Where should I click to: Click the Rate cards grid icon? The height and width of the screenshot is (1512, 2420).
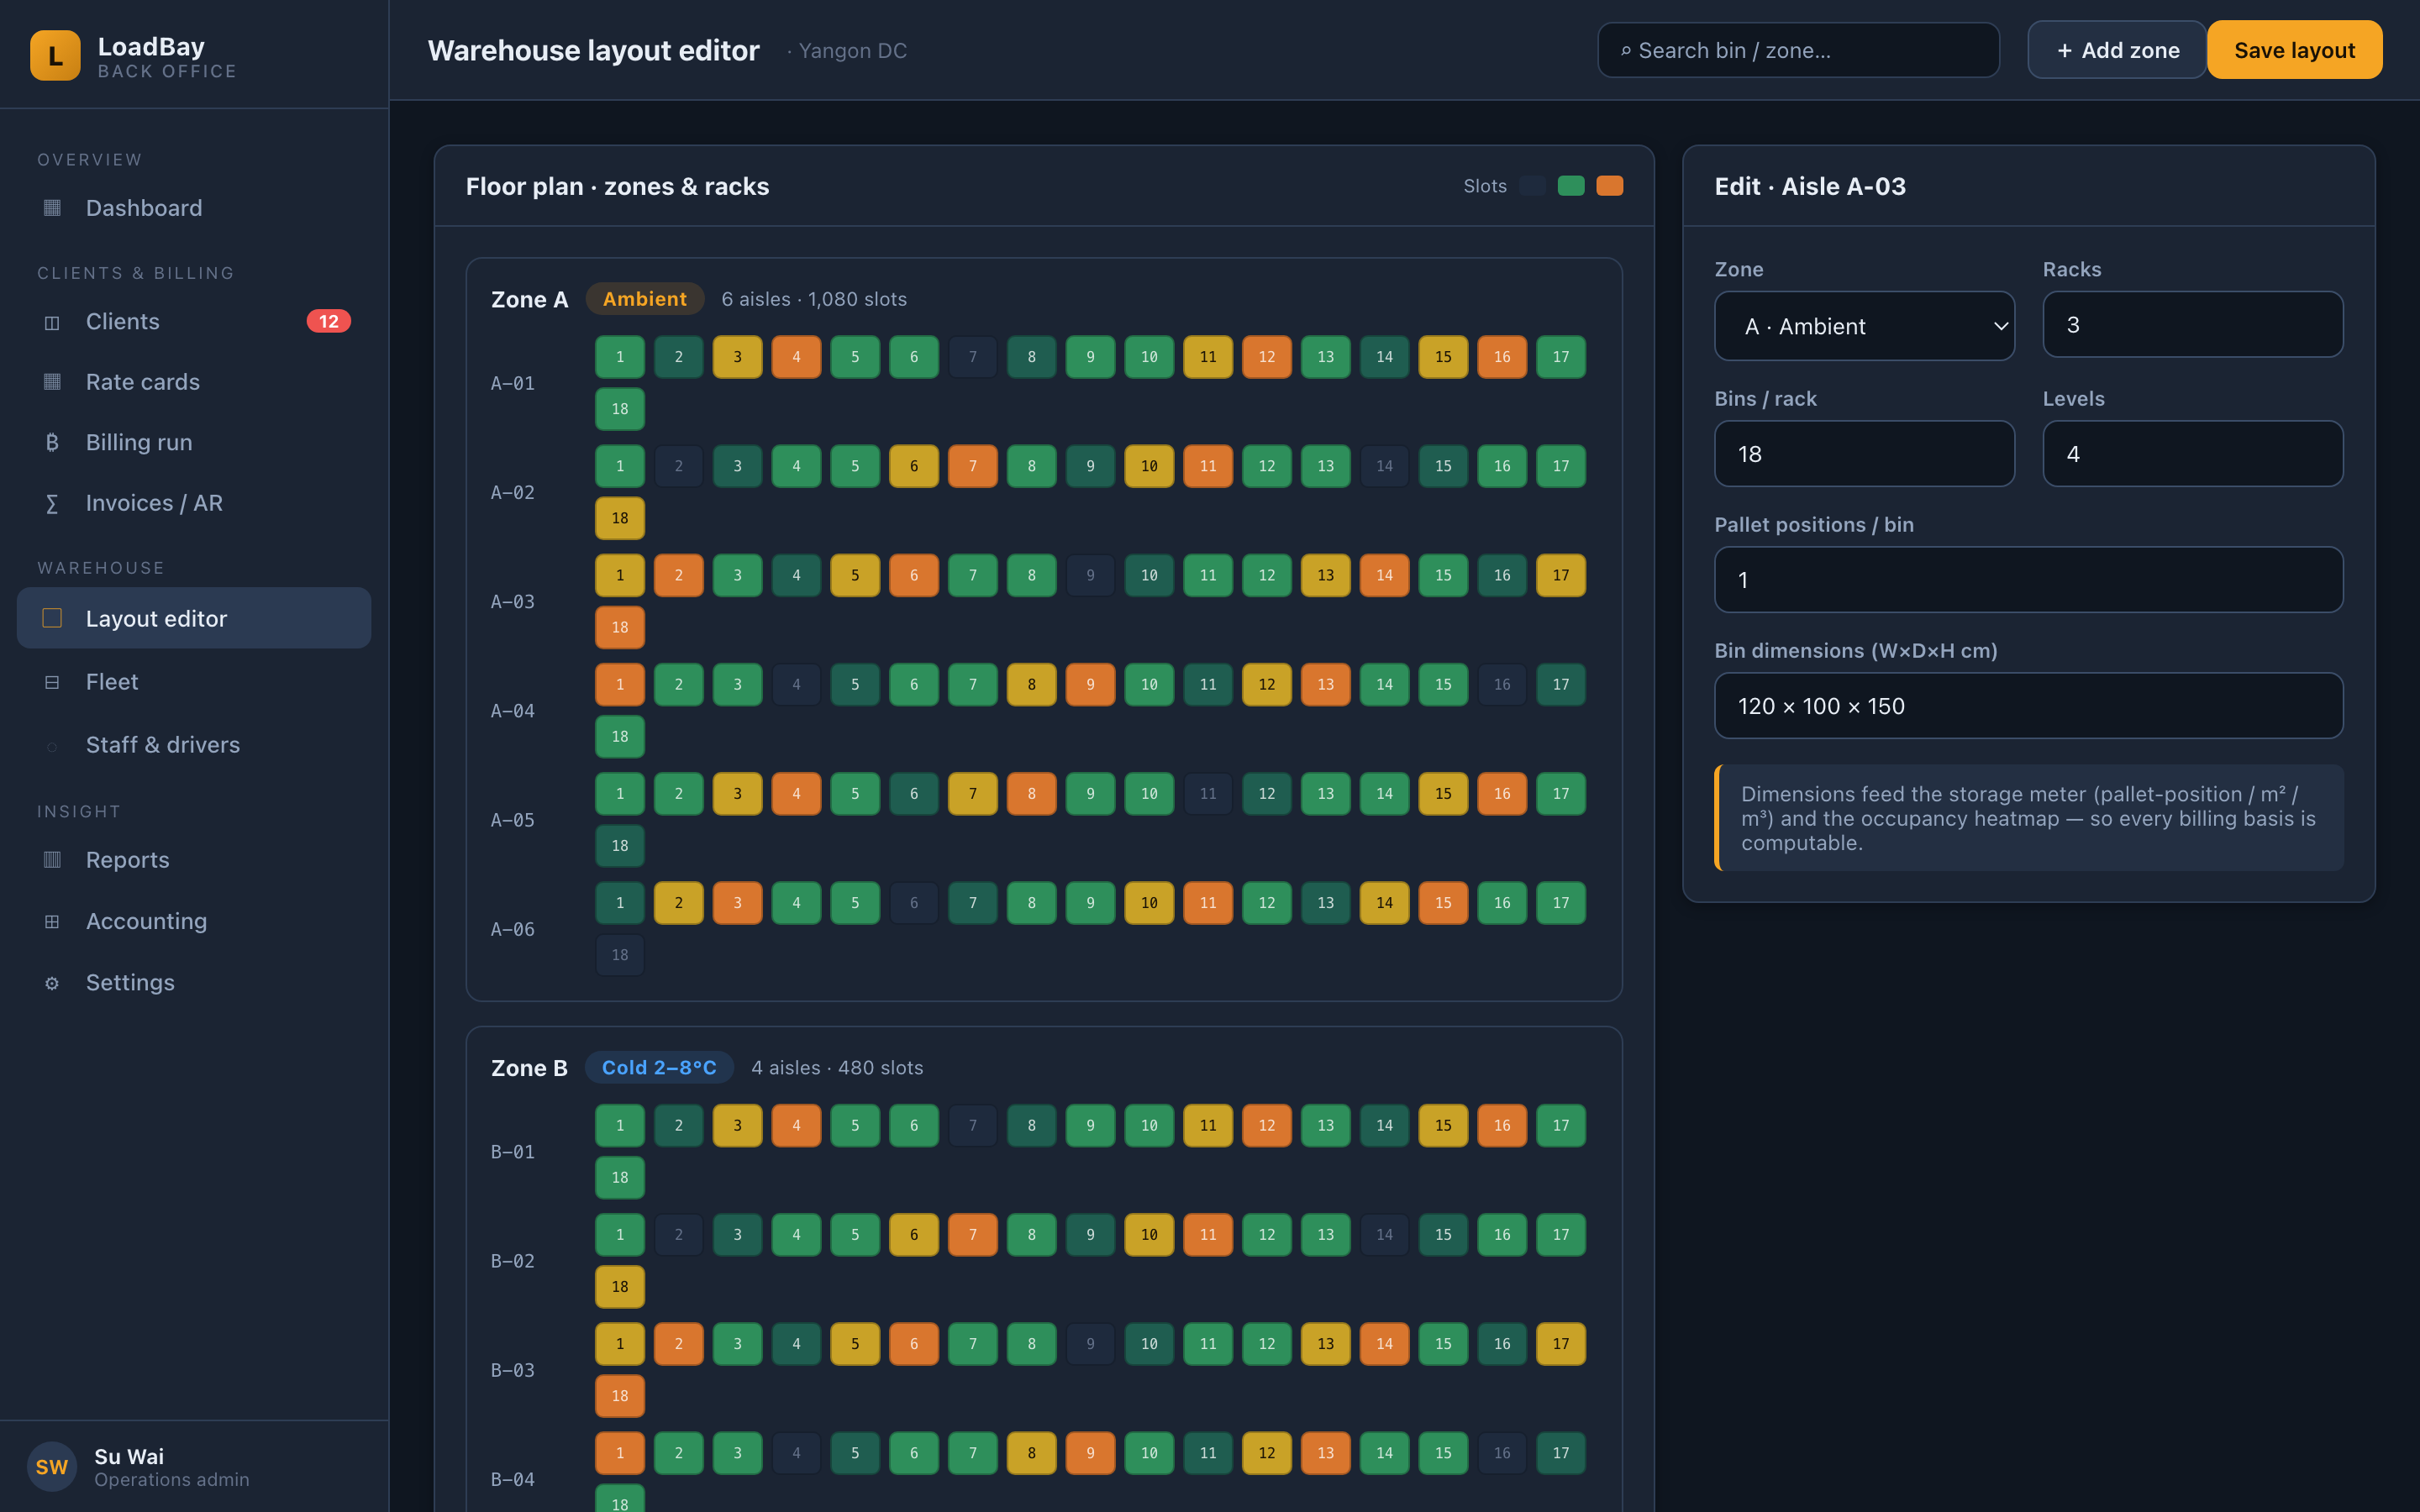52,382
